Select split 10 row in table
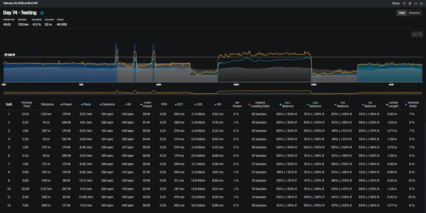Image resolution: width=426 pixels, height=213 pixels. (213, 189)
